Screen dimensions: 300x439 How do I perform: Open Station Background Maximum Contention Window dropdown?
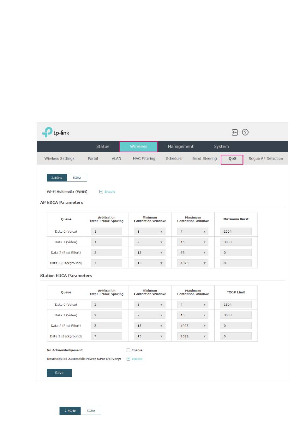click(x=193, y=336)
